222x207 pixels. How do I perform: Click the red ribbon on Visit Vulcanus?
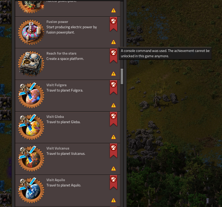point(114,151)
